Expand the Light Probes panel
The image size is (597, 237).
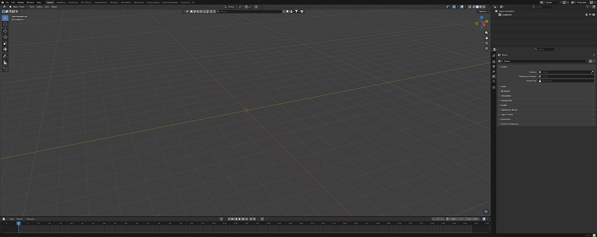tap(546, 115)
